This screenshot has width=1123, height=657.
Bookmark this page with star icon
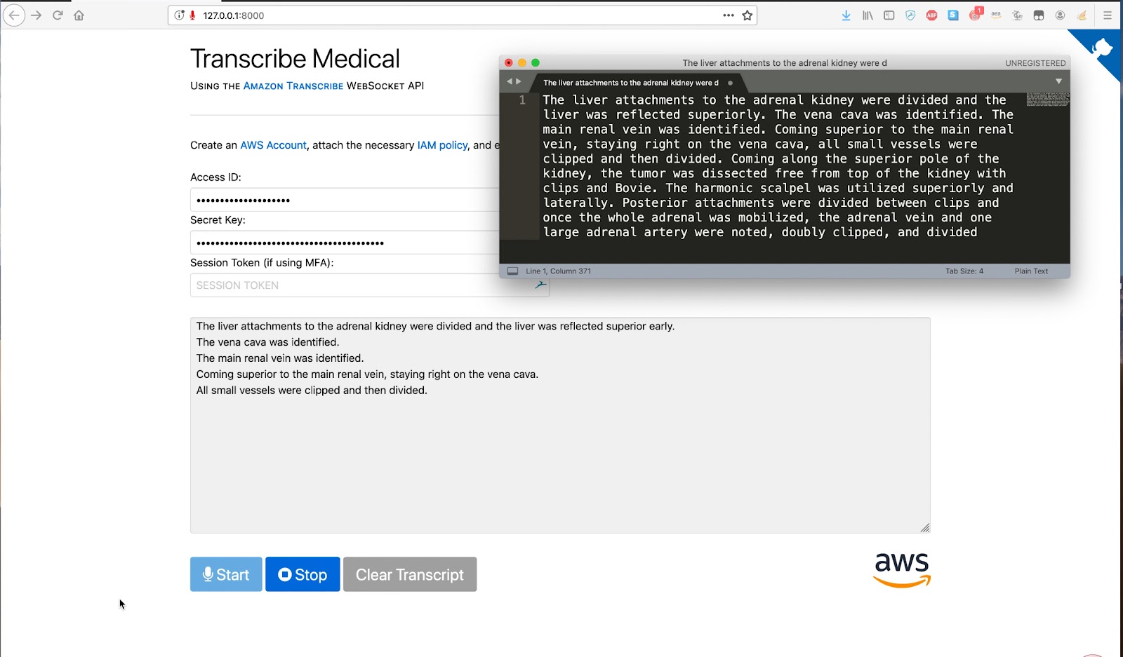coord(747,15)
